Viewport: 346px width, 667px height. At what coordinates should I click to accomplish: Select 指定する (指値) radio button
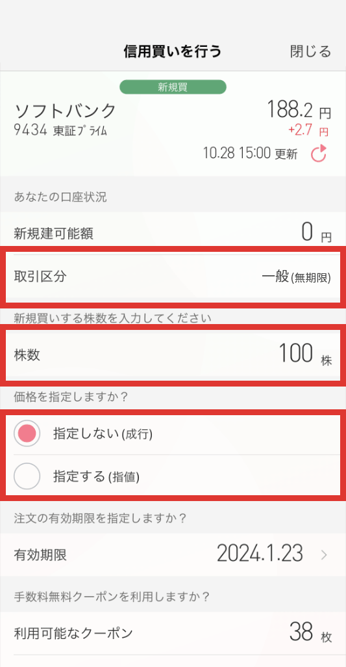(27, 476)
